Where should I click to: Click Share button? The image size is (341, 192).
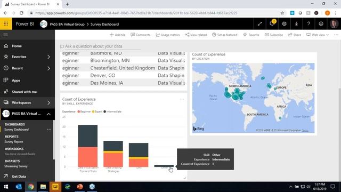click(x=295, y=35)
